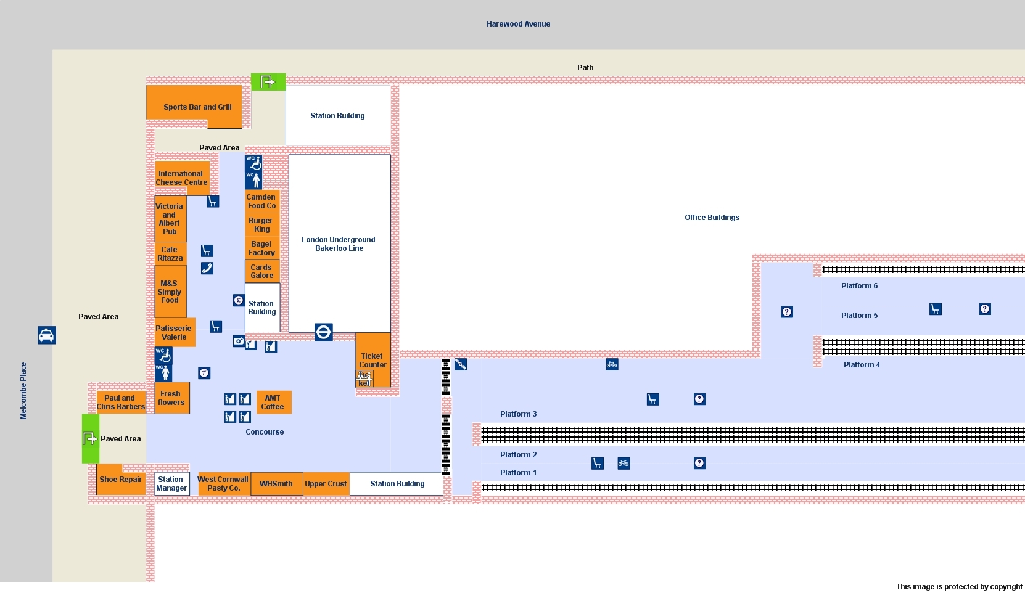1025x593 pixels.
Task: Select the seating icon on Platform 2
Action: [596, 464]
